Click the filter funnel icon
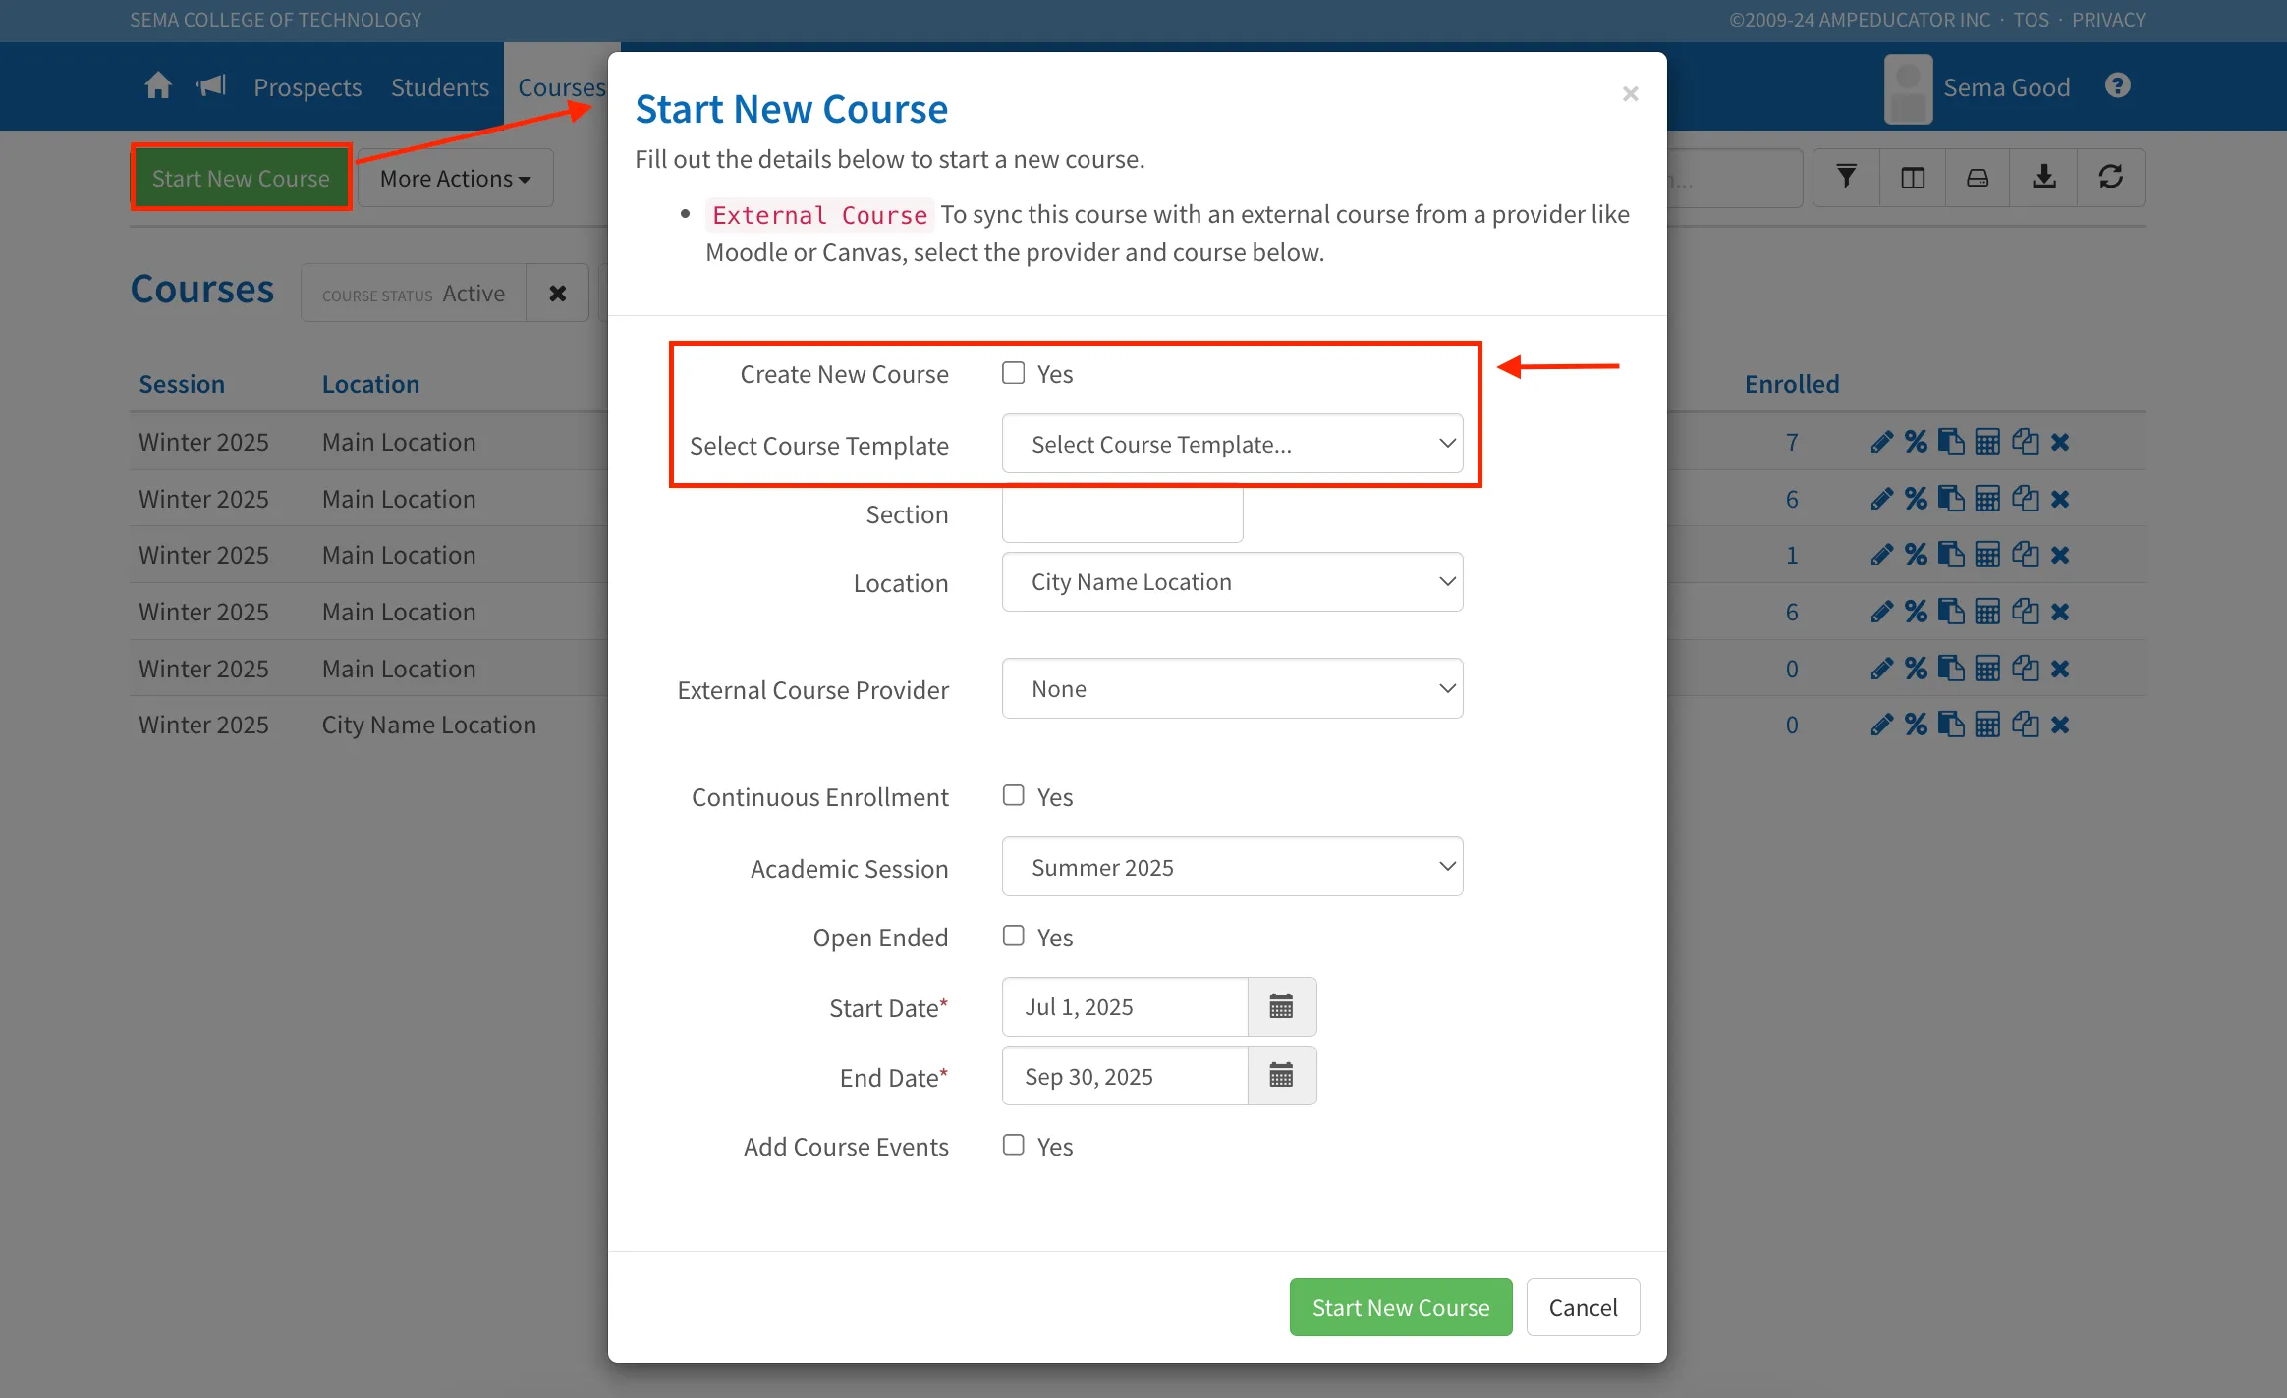The height and width of the screenshot is (1398, 2287). 1846,178
